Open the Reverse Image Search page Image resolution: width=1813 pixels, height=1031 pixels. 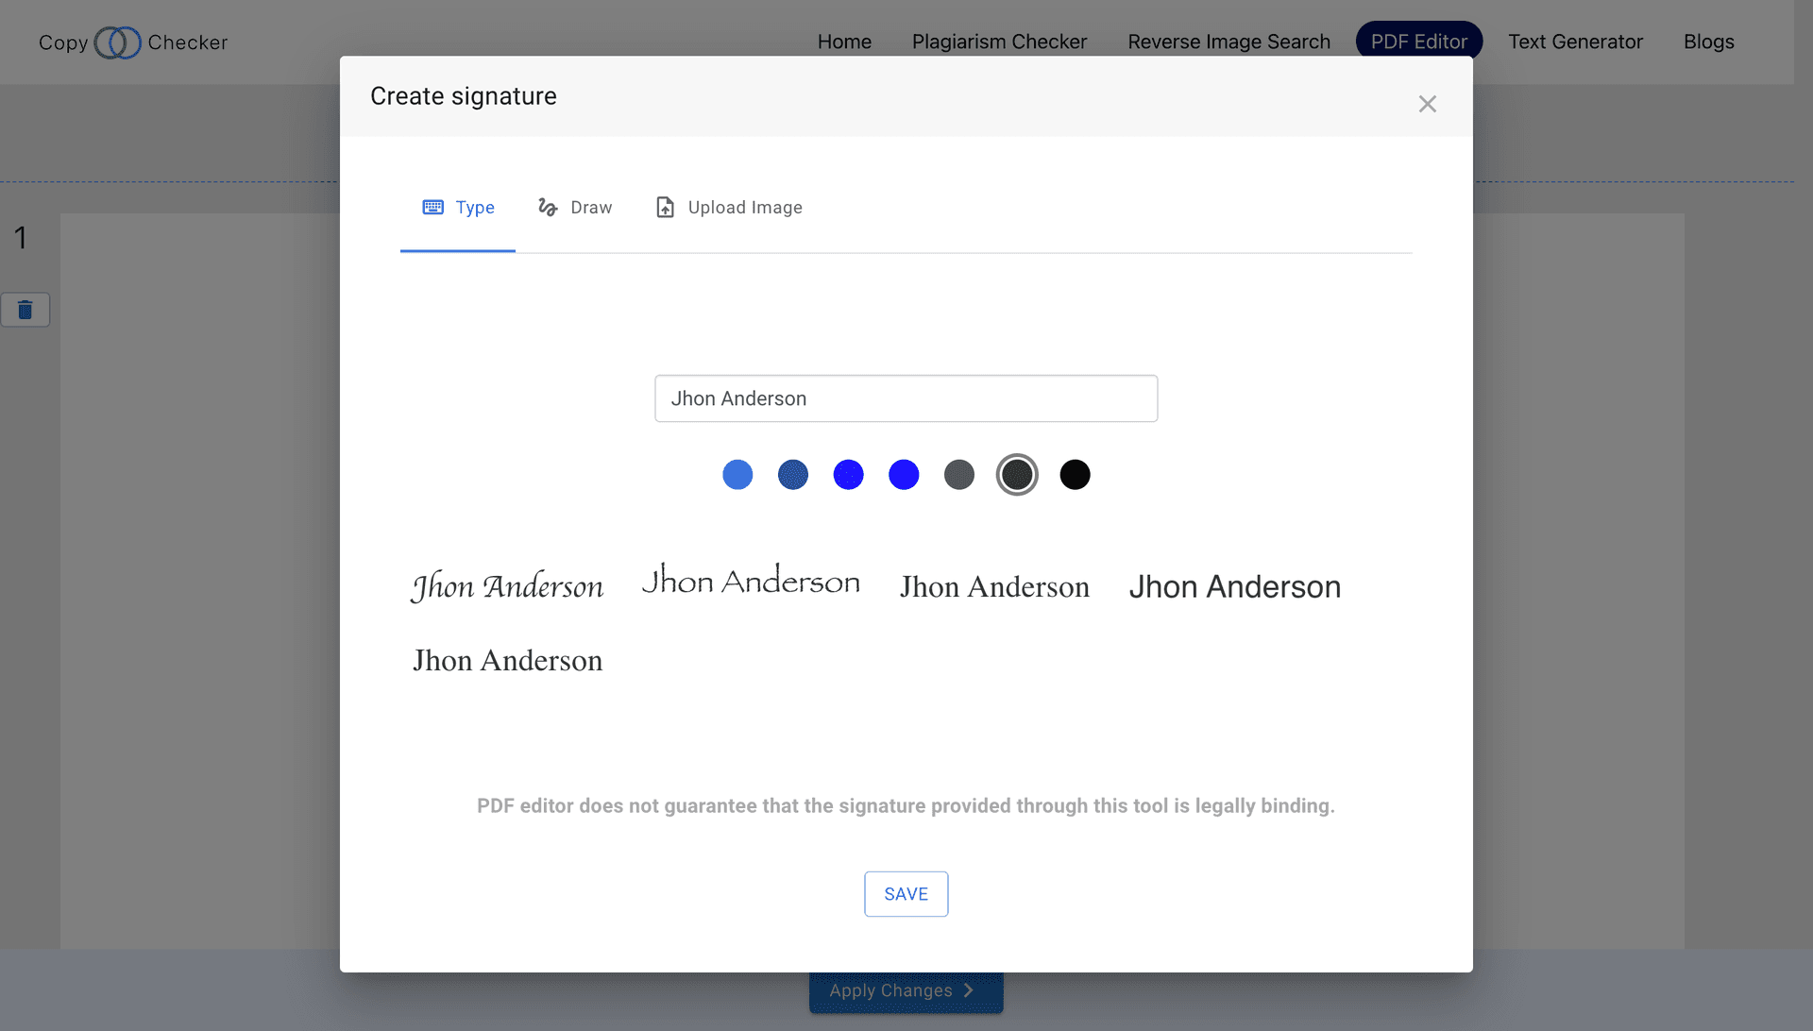tap(1228, 42)
